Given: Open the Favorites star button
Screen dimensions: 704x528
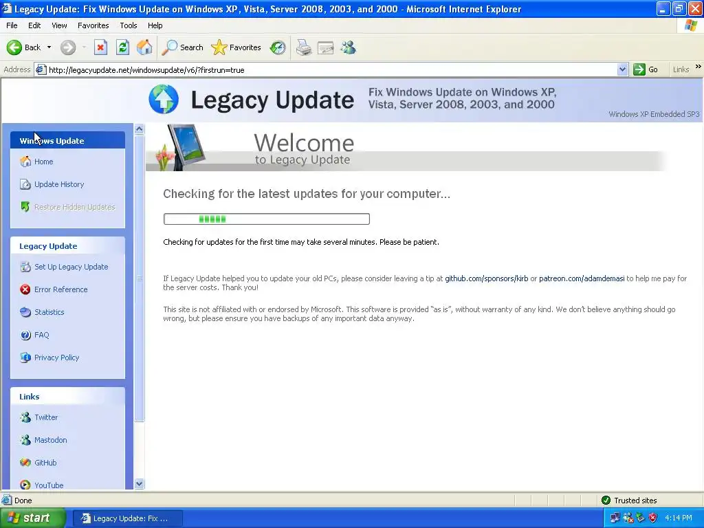Looking at the screenshot, I should [x=236, y=47].
